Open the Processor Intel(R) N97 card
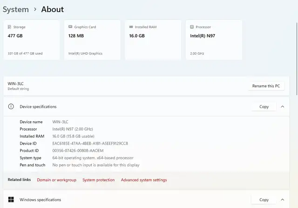Screen dimensions: 298x208 [214, 40]
